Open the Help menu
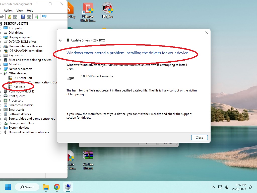 click(x=30, y=11)
